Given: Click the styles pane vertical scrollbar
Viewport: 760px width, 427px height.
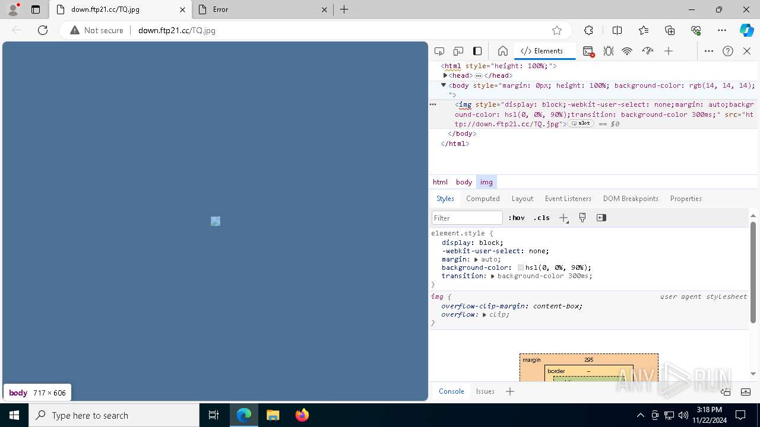Looking at the screenshot, I should click(x=753, y=272).
